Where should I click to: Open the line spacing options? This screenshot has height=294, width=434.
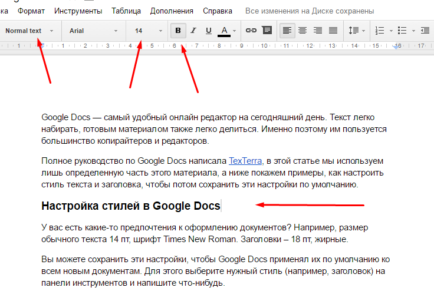pyautogui.click(x=357, y=31)
